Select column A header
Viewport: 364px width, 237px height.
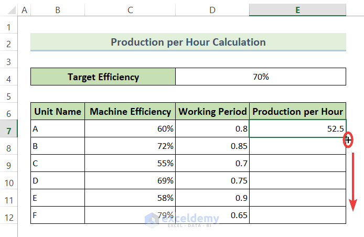click(x=25, y=10)
